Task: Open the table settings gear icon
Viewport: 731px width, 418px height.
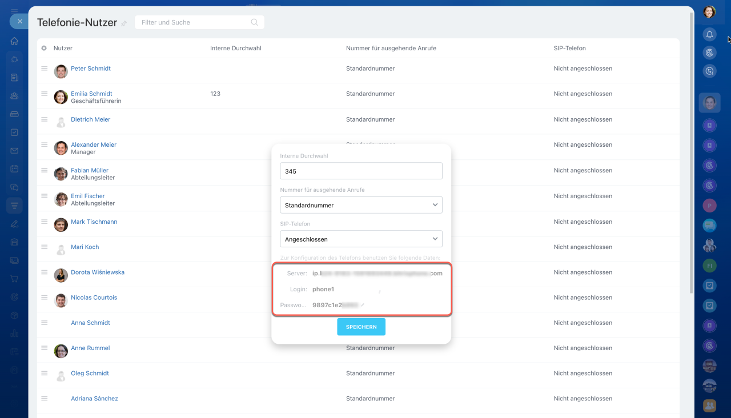Action: click(44, 49)
